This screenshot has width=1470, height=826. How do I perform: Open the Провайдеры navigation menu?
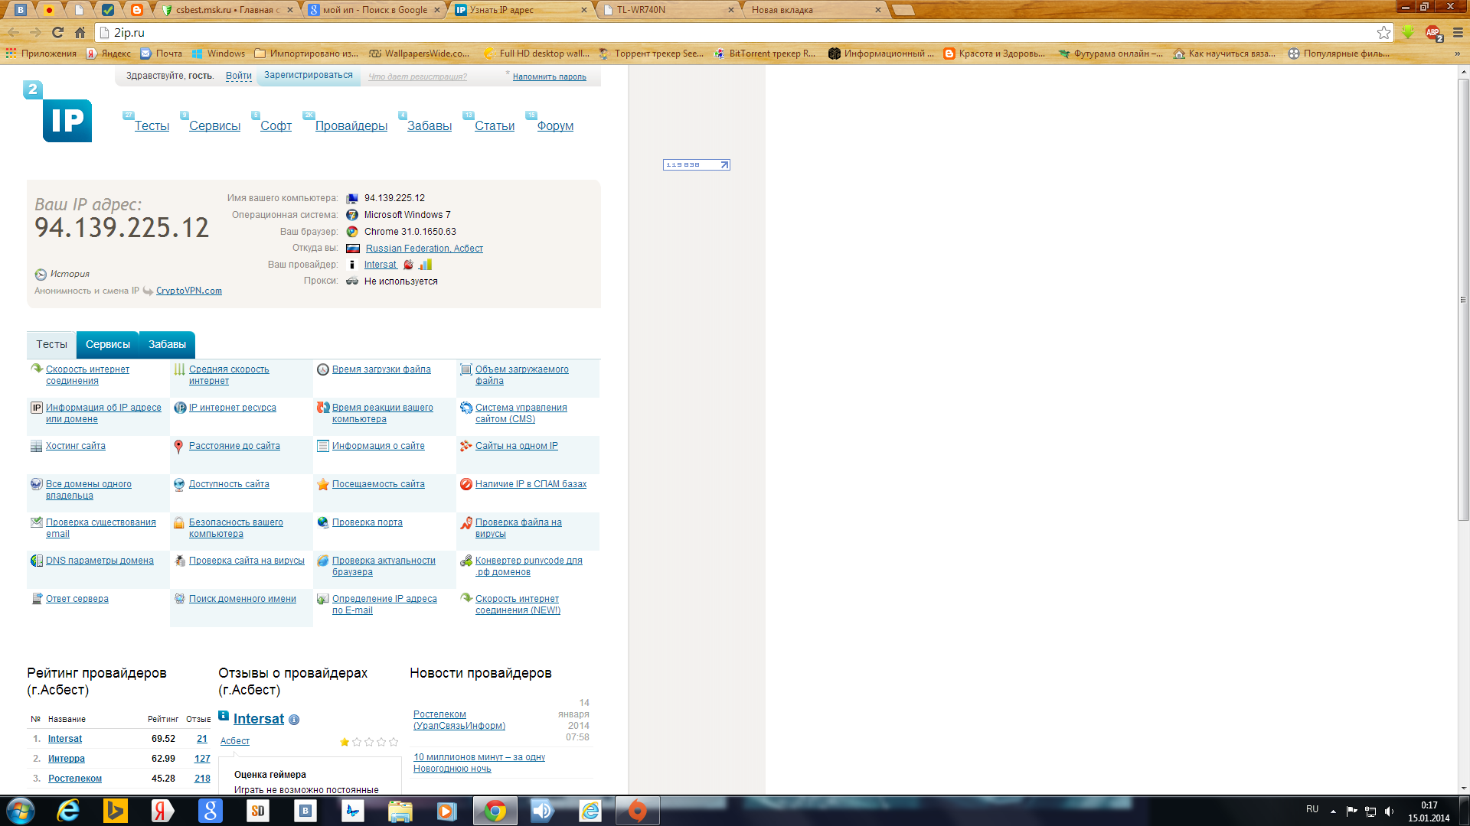pyautogui.click(x=351, y=125)
